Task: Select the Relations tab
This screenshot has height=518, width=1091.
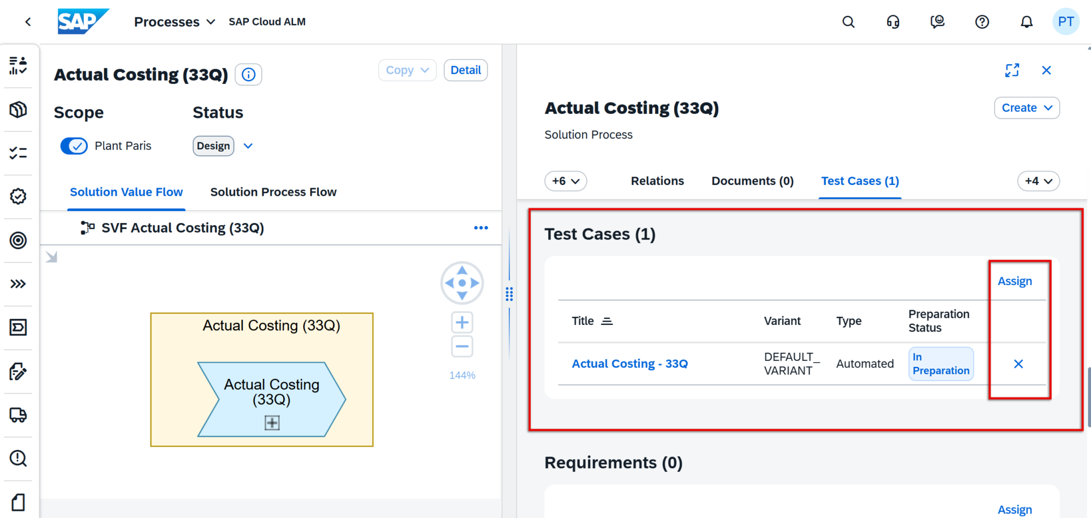Action: click(657, 181)
